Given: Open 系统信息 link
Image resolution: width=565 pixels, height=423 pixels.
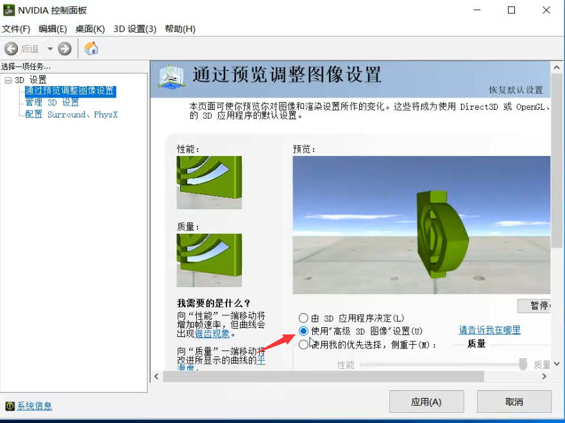Looking at the screenshot, I should point(35,406).
